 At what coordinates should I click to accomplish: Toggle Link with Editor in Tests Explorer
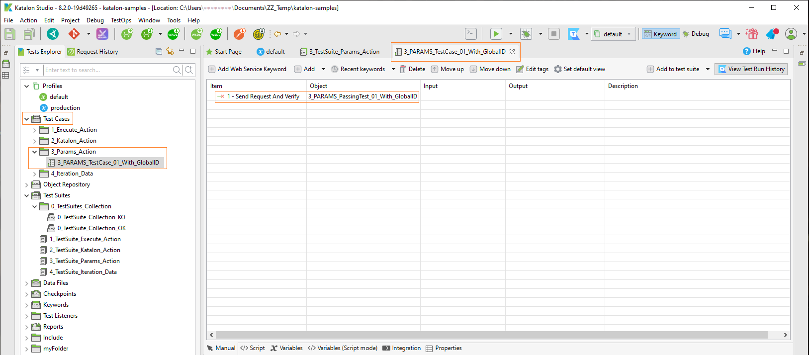170,51
